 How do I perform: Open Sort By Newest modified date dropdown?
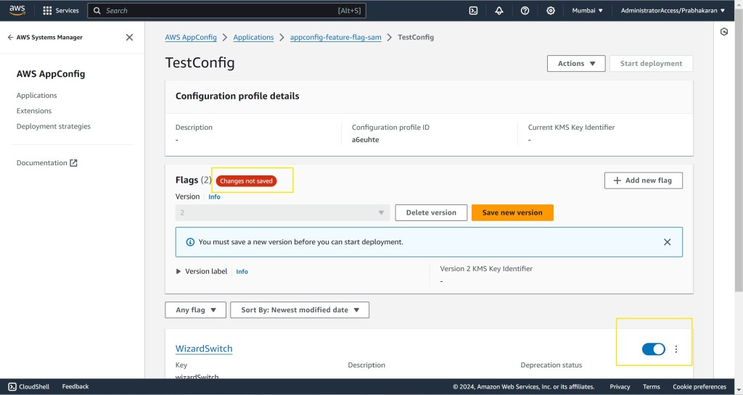click(300, 310)
